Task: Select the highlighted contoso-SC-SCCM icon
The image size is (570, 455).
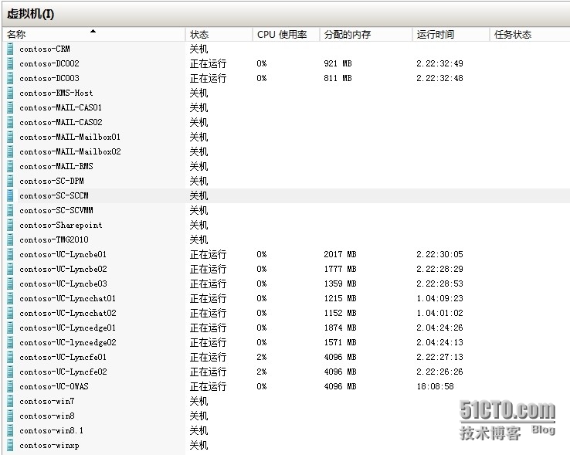Action: point(10,195)
